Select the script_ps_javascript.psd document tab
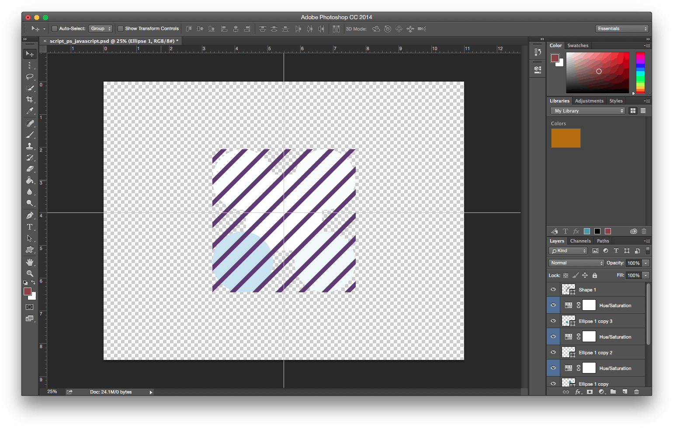This screenshot has height=428, width=673. pyautogui.click(x=114, y=41)
